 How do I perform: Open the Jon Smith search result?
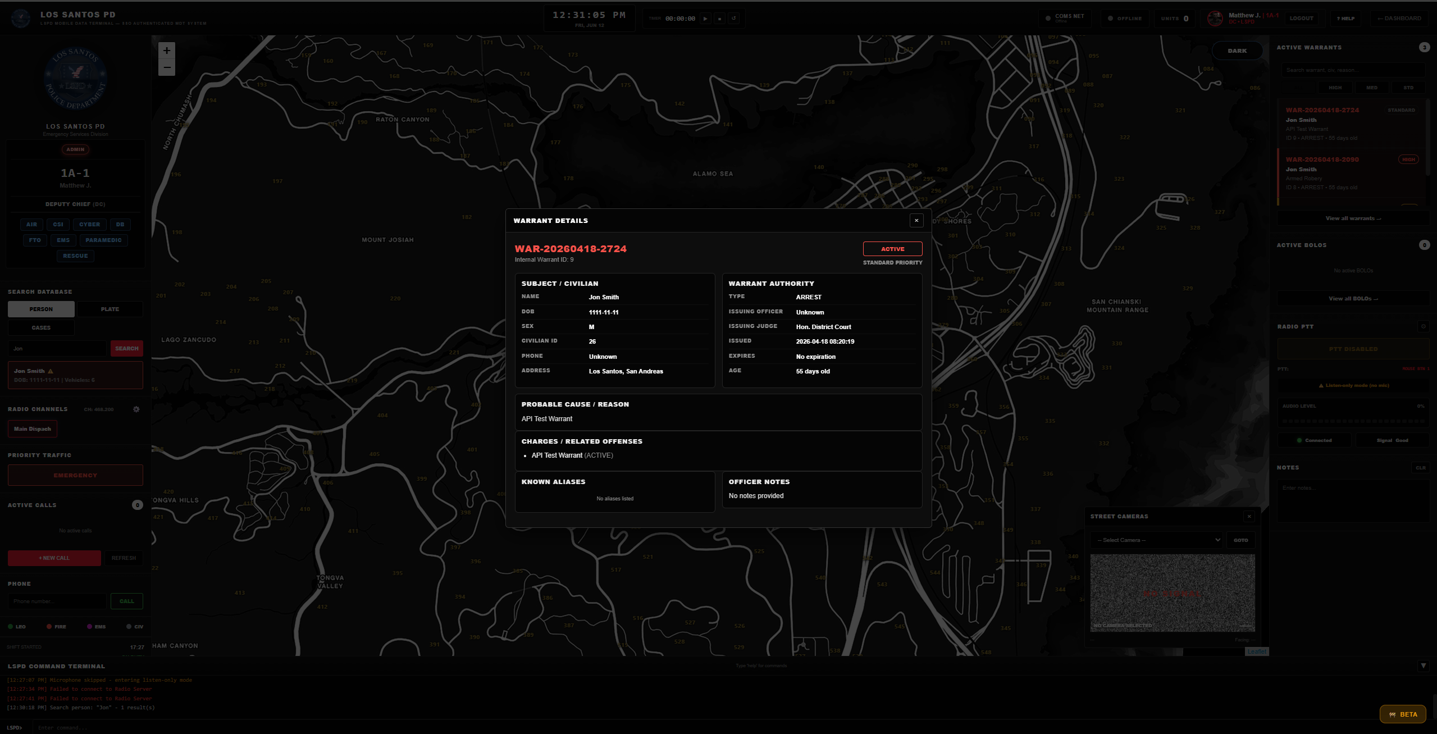pos(75,375)
